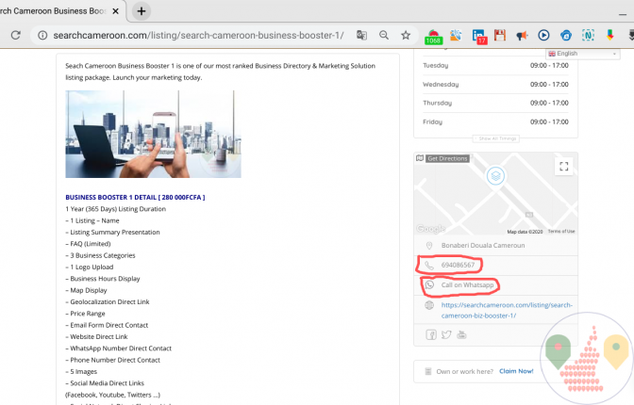Click the laptop and phone listing image
Screen dimensions: 634x405
[x=153, y=134]
